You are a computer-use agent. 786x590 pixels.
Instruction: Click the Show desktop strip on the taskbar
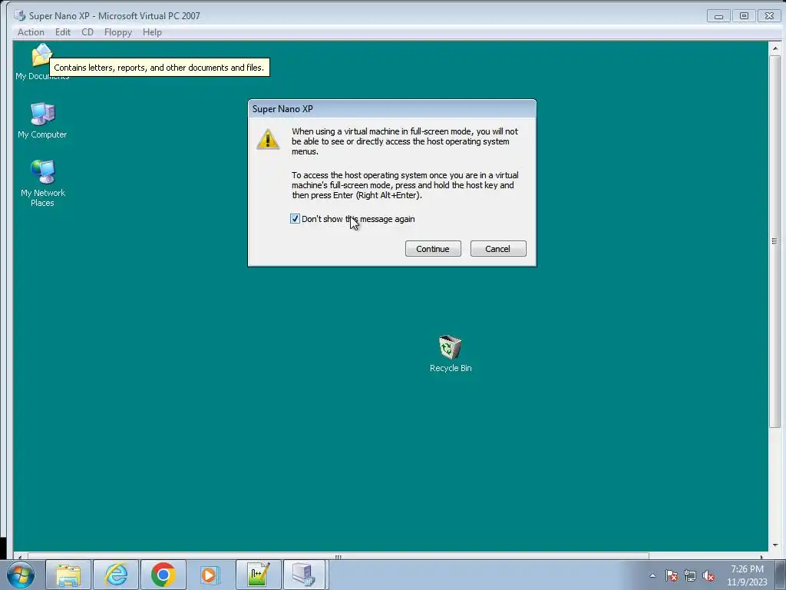[780, 575]
